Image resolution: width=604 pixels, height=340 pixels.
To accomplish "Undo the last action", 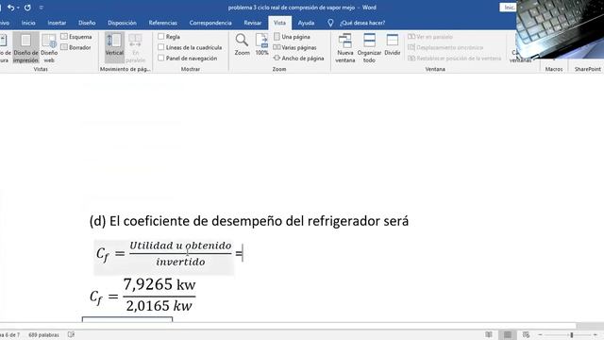I will click(10, 8).
